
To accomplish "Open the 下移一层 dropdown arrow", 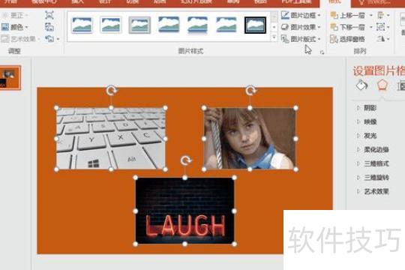I will point(371,27).
